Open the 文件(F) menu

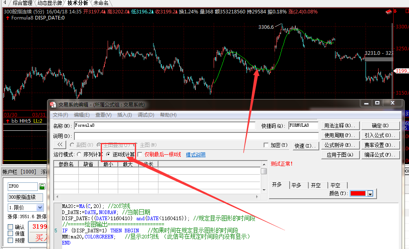click(60, 115)
